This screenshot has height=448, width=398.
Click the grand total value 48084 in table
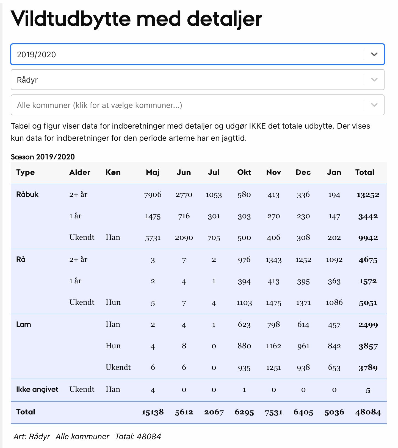coord(368,412)
